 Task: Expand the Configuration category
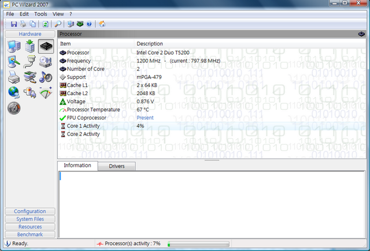(30, 211)
